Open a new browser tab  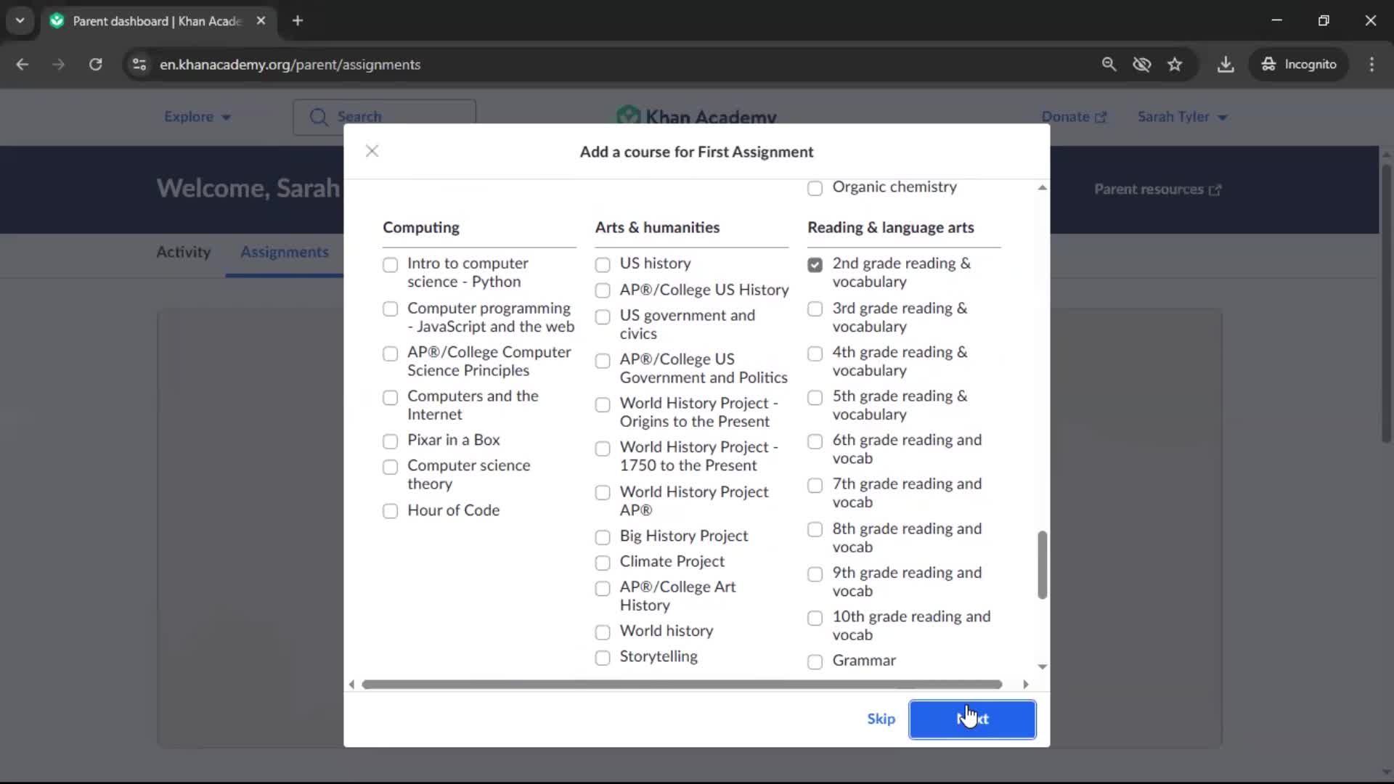coord(298,21)
